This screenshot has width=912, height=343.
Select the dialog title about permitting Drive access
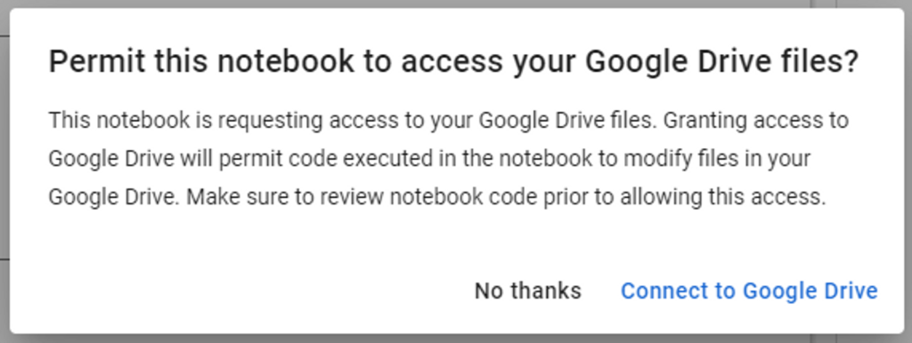453,62
